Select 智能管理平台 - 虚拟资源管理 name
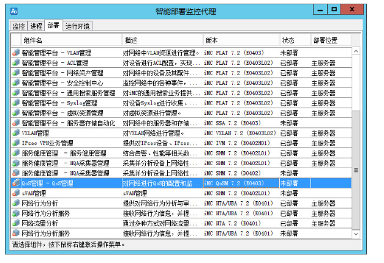 (62, 113)
